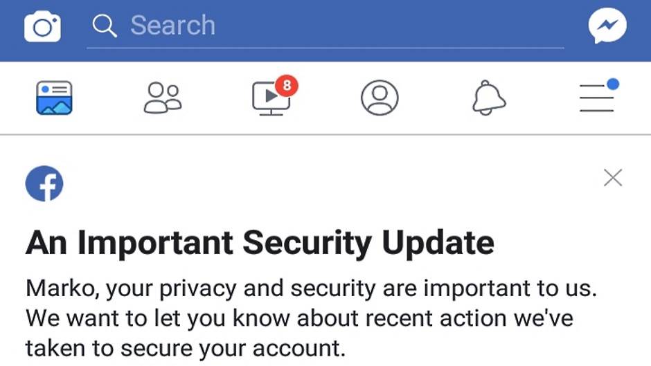651x366 pixels.
Task: Click the magnifying glass search icon
Action: 105,26
